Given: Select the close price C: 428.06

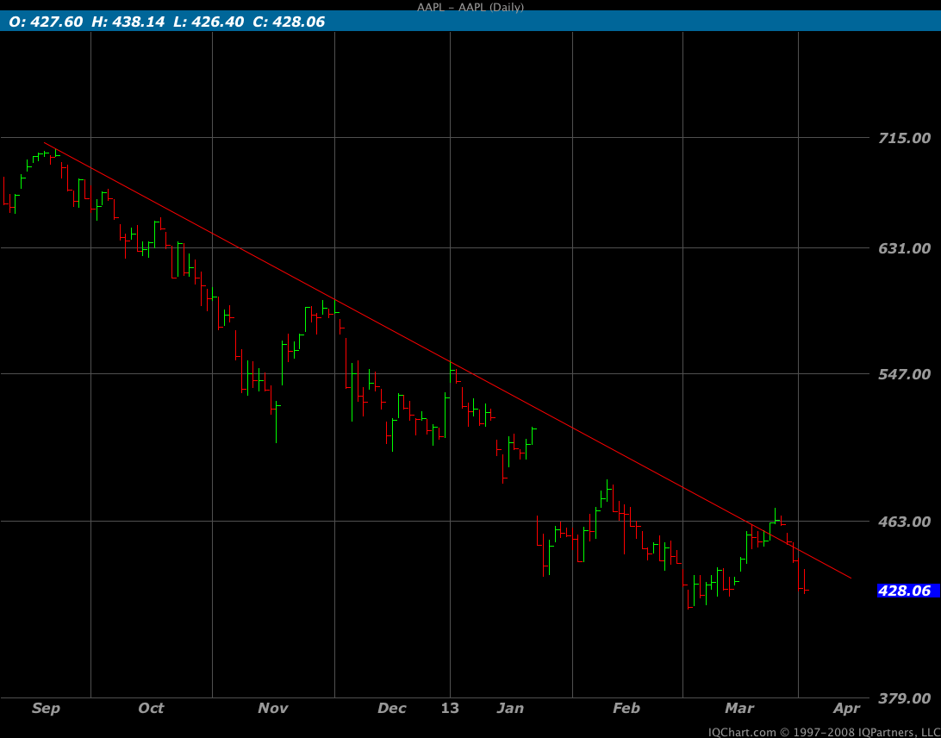Looking at the screenshot, I should 289,22.
